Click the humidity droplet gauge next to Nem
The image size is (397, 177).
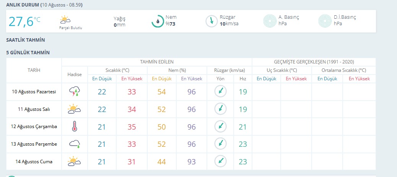158,21
